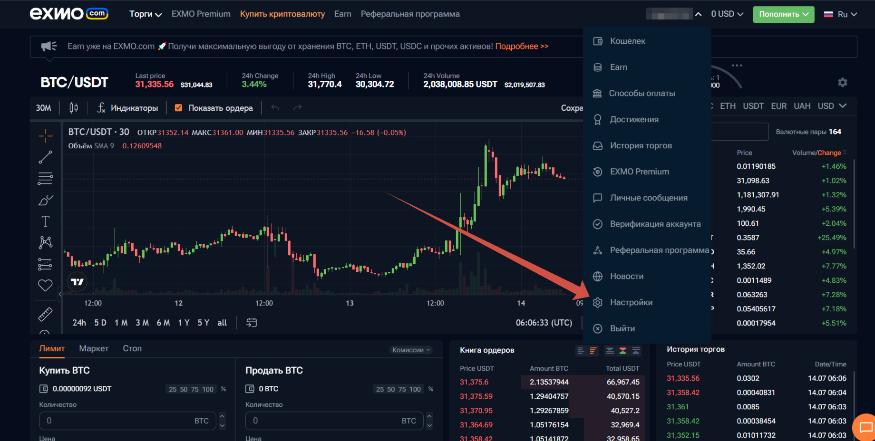Click the globe icon beside Новости
Image resolution: width=875 pixels, height=441 pixels.
(x=598, y=276)
